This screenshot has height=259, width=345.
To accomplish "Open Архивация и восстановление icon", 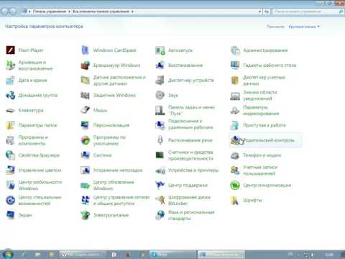I will point(10,65).
